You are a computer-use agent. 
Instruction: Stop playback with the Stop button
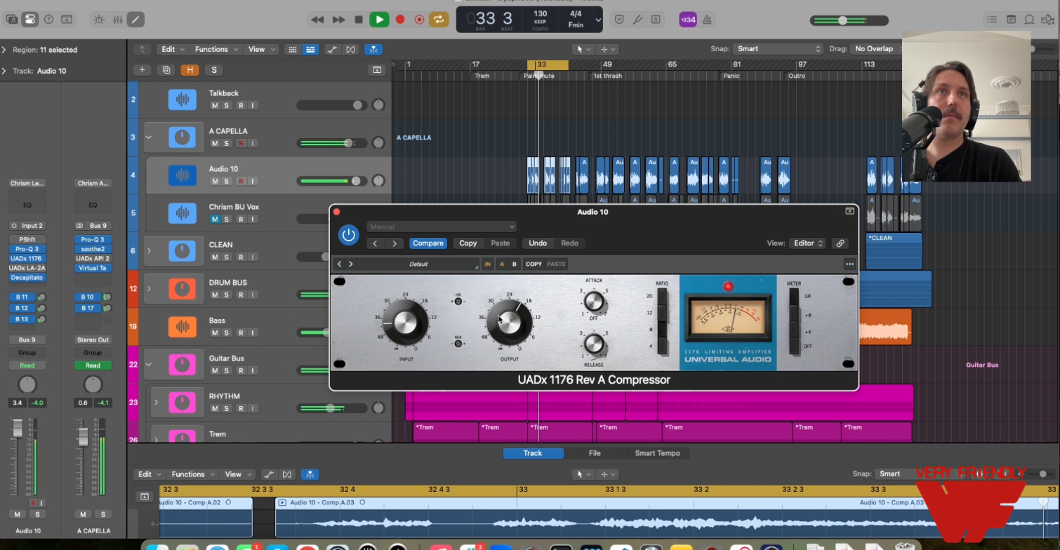coord(359,20)
